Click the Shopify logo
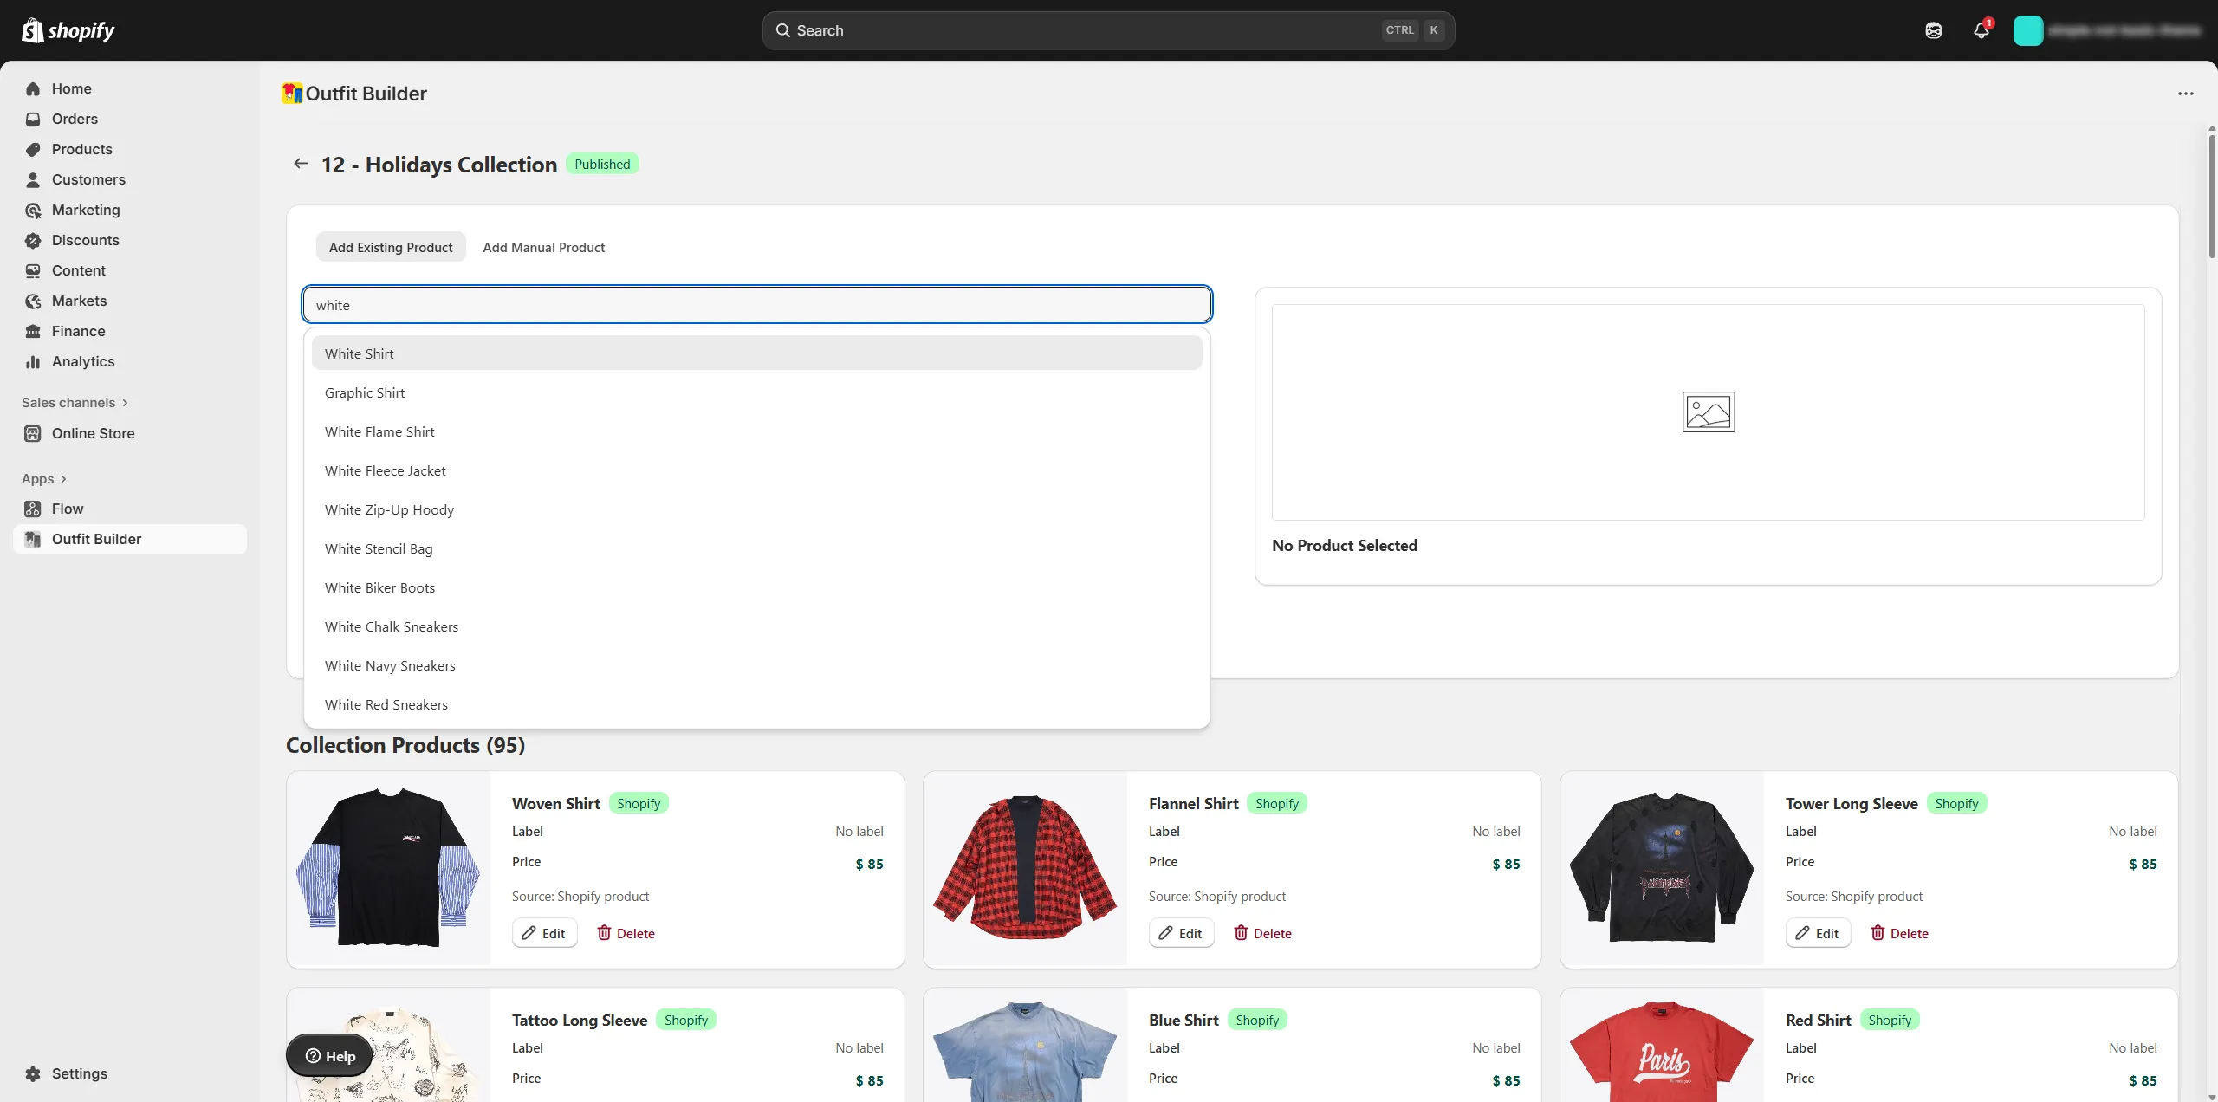 pos(68,30)
